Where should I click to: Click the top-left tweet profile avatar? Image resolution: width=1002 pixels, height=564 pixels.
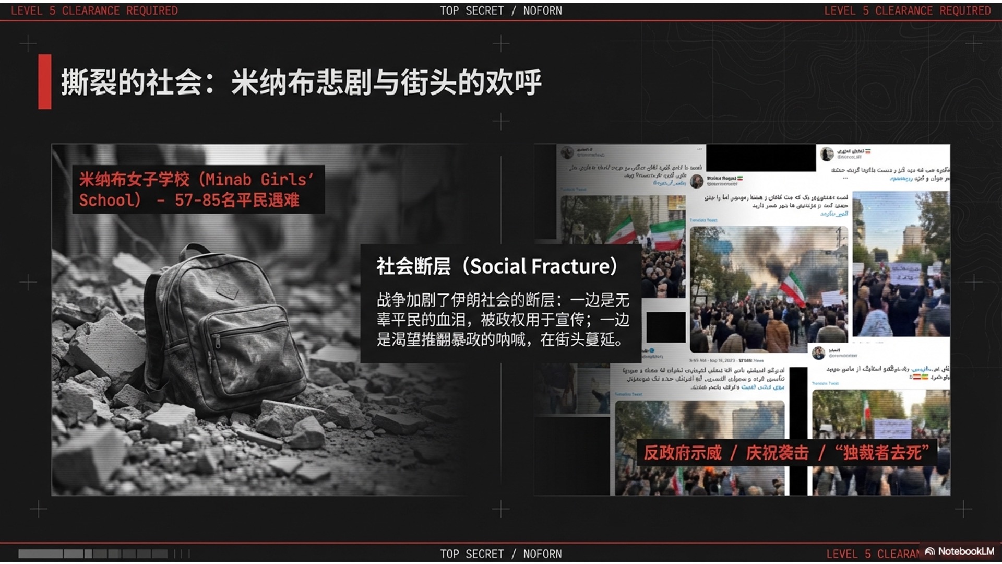(x=567, y=152)
